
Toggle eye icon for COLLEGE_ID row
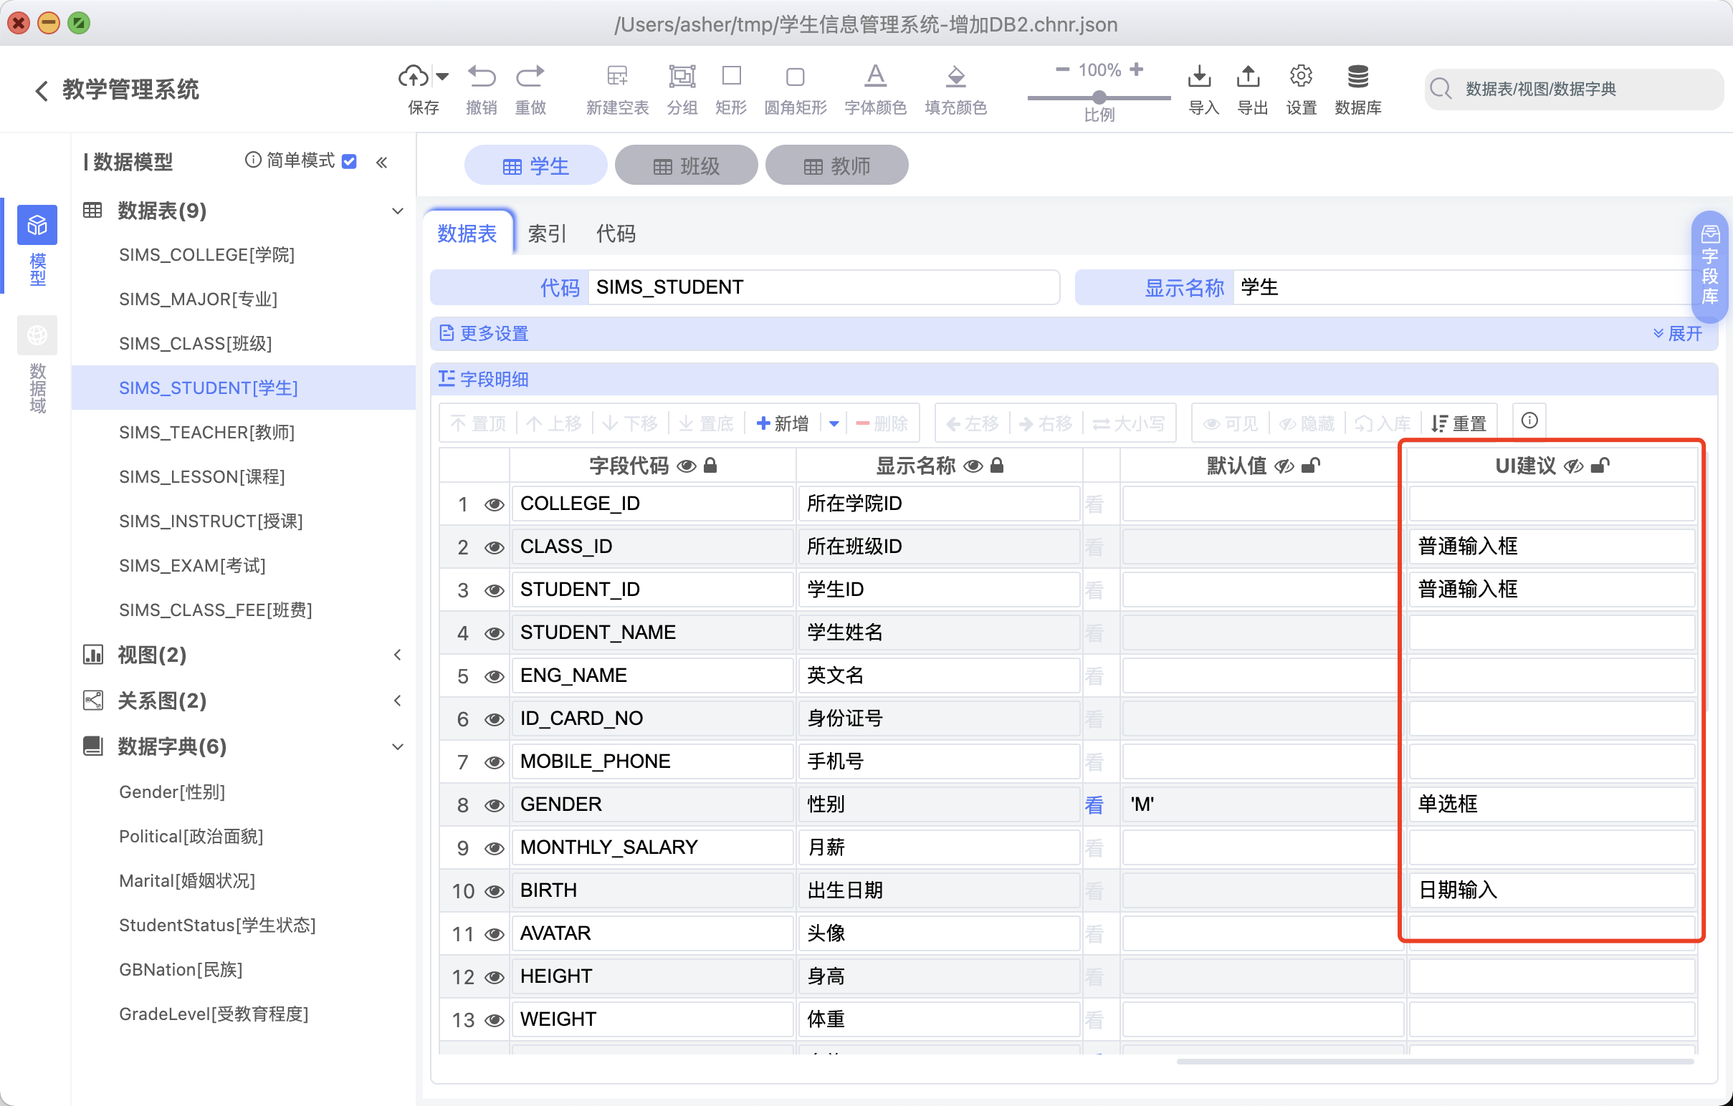pos(494,504)
